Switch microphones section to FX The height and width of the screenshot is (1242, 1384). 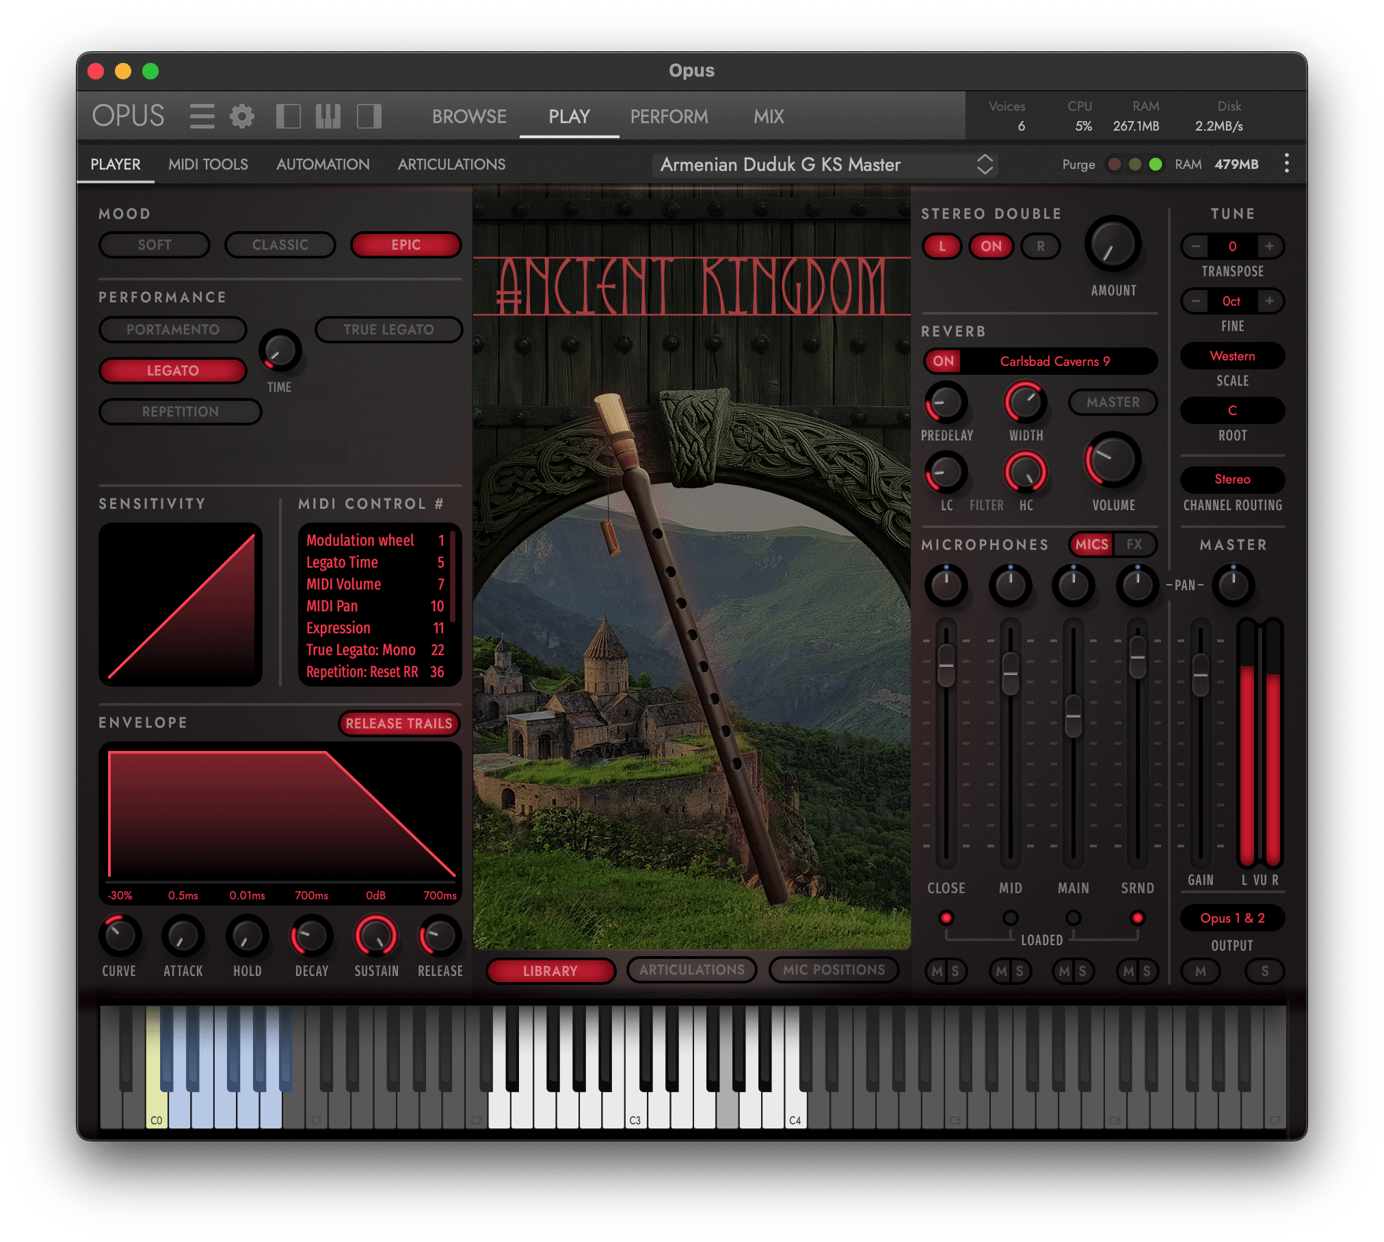pos(1134,544)
